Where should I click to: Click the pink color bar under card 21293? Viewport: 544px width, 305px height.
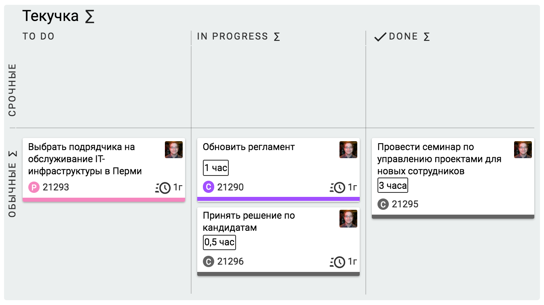(104, 199)
